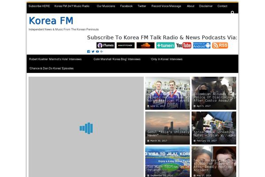The image size is (265, 177).
Task: Open the About page
Action: click(x=190, y=6)
